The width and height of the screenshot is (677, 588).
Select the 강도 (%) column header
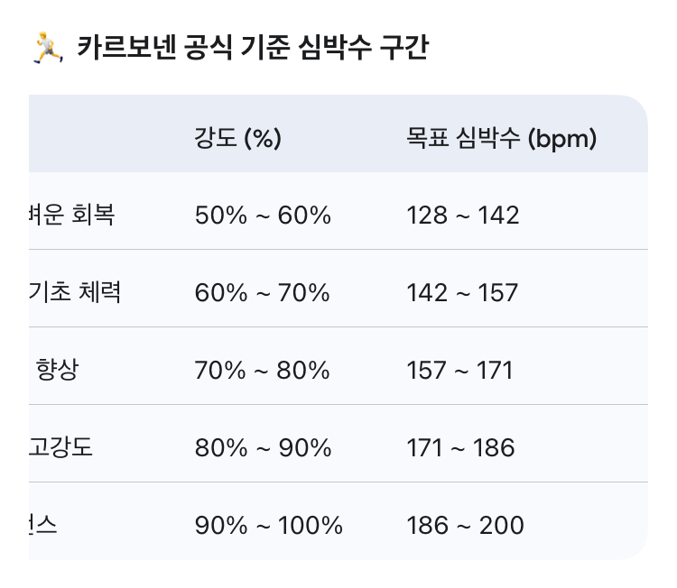[x=238, y=138]
